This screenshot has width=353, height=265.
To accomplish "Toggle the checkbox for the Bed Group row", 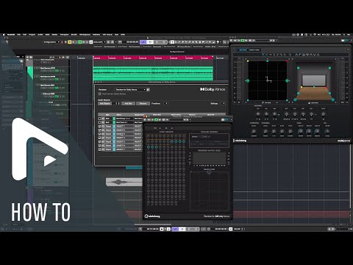I will (100, 119).
